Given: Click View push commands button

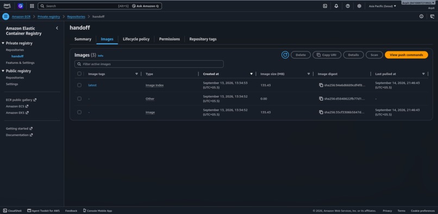Looking at the screenshot, I should (x=406, y=55).
